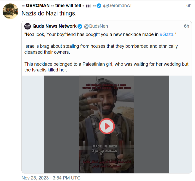Play the embedded video

point(107,126)
